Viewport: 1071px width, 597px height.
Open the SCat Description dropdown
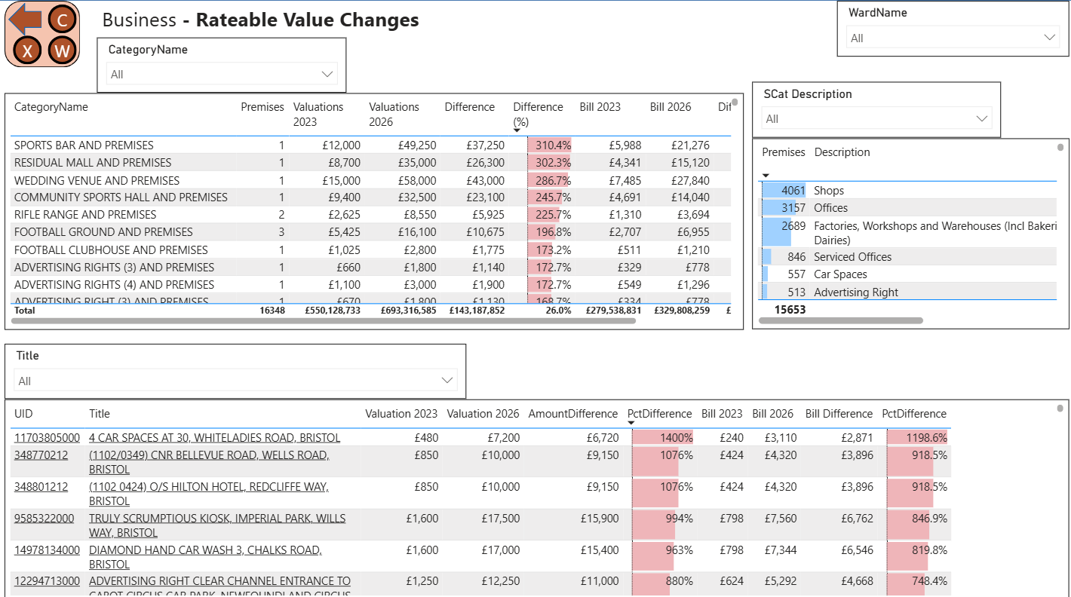tap(876, 119)
